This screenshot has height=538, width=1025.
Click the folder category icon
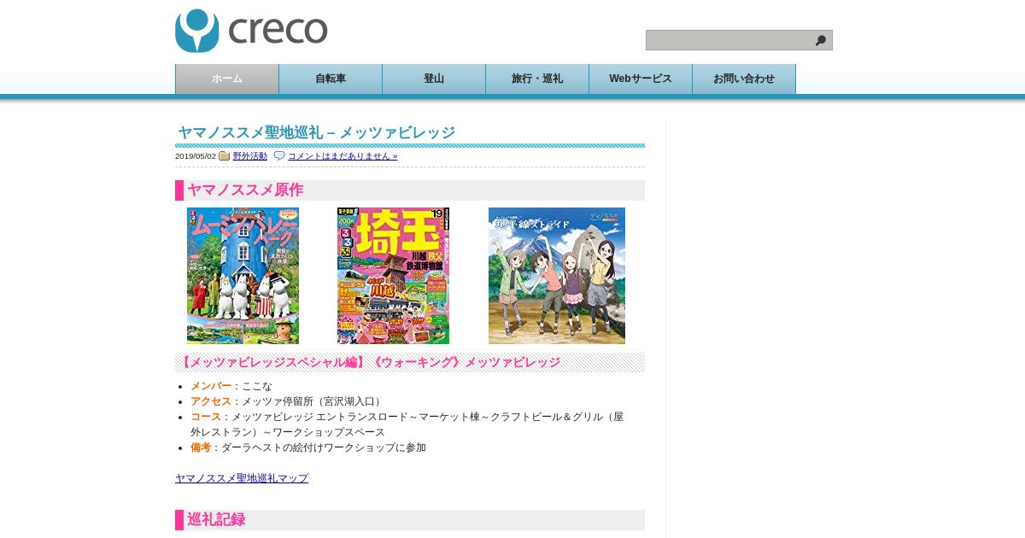coord(225,155)
